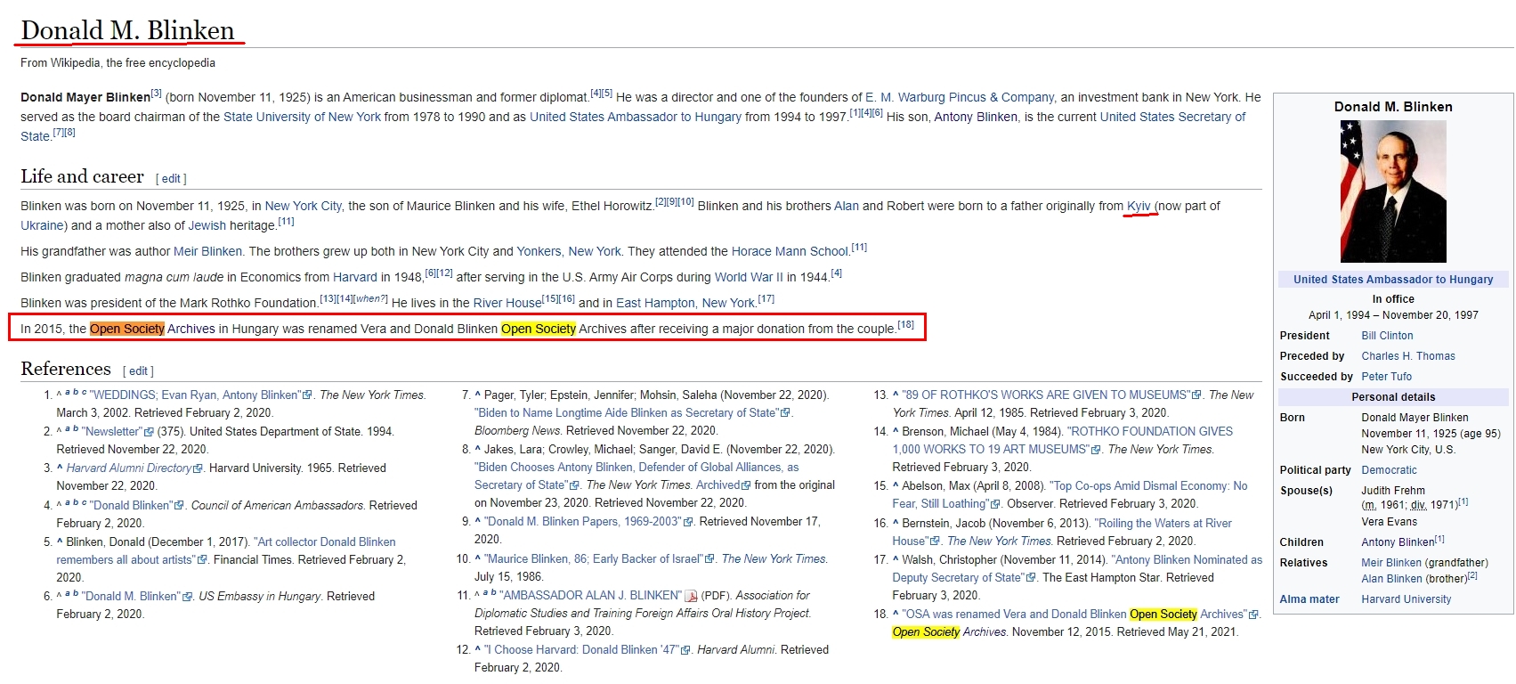
Task: Click the caret back-link for reference 3
Action: (x=60, y=468)
